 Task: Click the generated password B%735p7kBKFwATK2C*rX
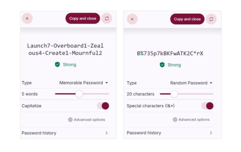(x=170, y=53)
